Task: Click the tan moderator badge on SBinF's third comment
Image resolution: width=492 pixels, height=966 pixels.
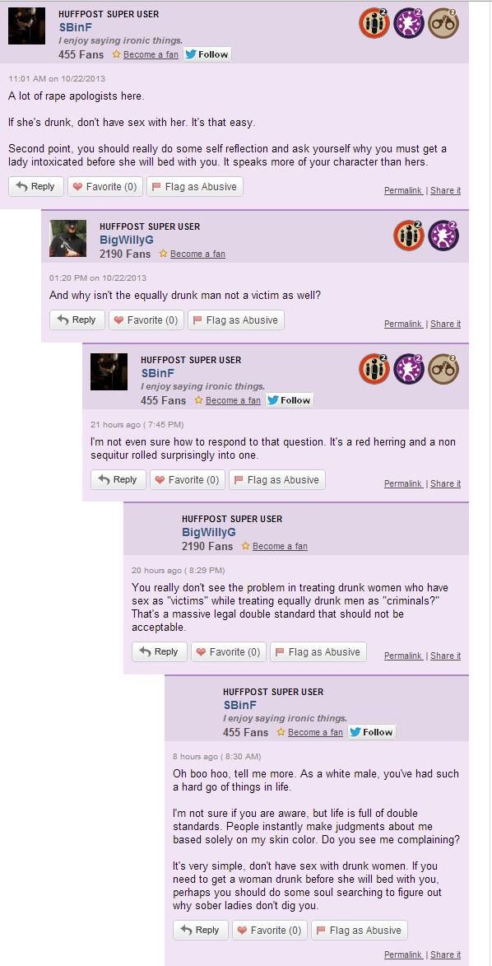Action: pos(443,368)
